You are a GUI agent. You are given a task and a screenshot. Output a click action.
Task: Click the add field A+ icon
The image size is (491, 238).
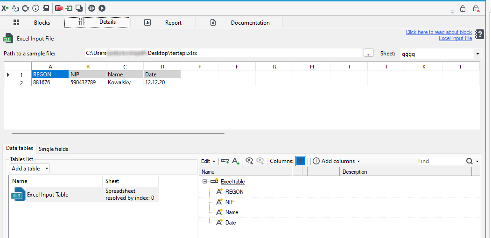[236, 161]
